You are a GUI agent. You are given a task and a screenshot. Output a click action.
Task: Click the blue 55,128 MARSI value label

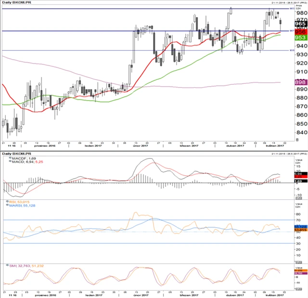click(301, 227)
